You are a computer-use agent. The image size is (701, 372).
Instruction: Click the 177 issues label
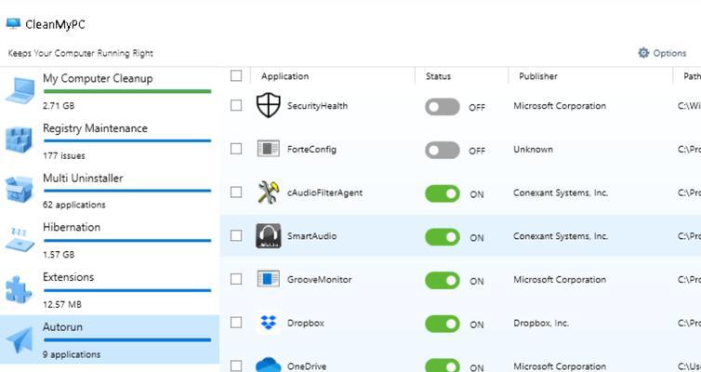point(64,155)
